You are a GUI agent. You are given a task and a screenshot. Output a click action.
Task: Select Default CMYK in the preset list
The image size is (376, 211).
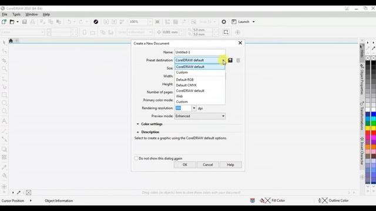pos(200,85)
